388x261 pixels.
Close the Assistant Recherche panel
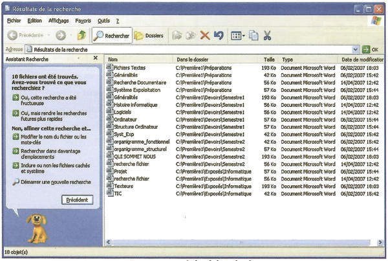click(95, 58)
